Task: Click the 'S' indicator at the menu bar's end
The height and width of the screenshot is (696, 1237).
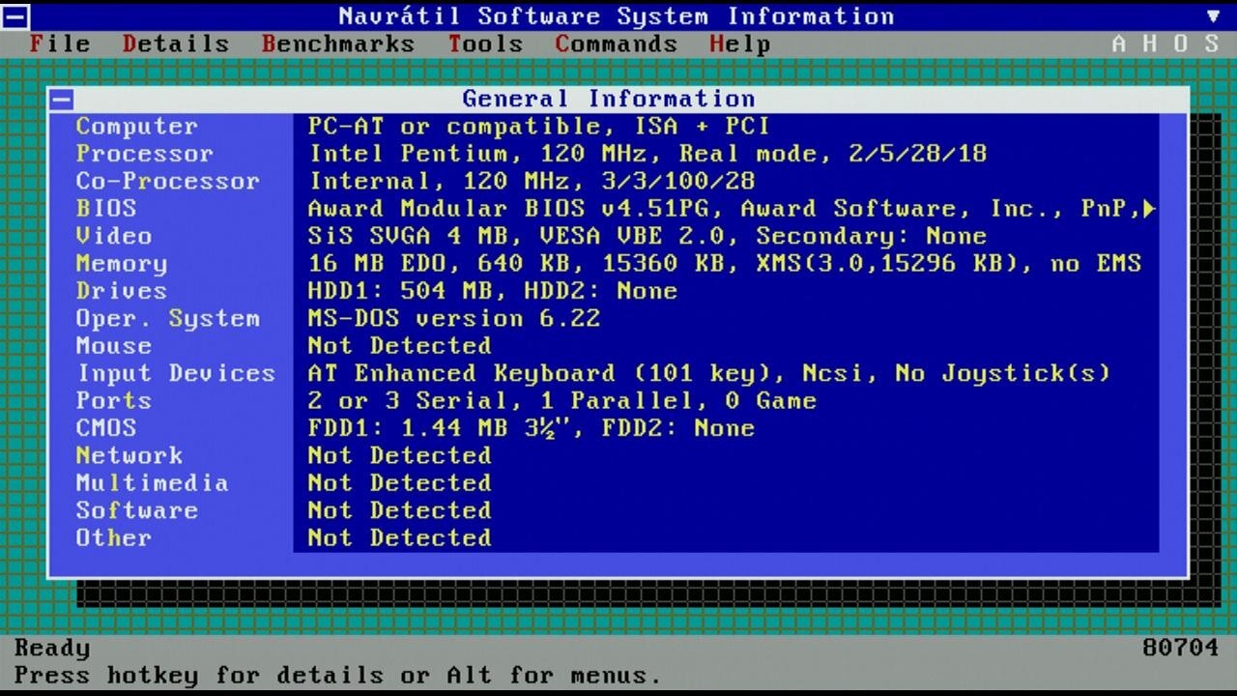Action: 1212,43
